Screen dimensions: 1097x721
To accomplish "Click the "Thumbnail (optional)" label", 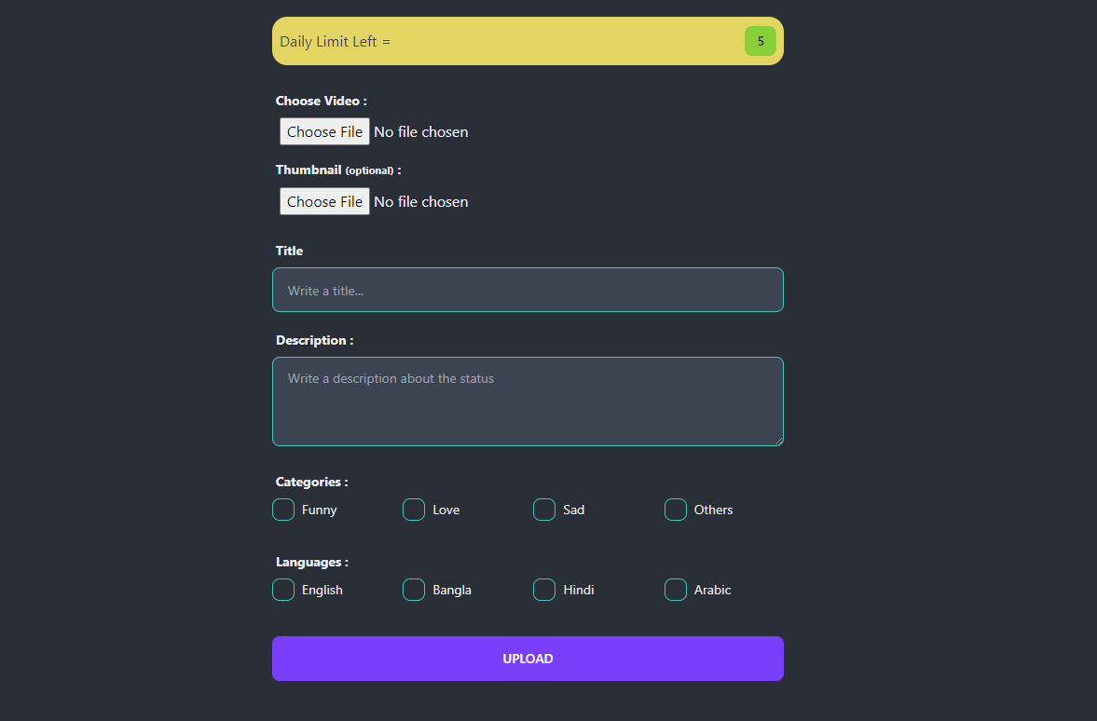I will [337, 170].
